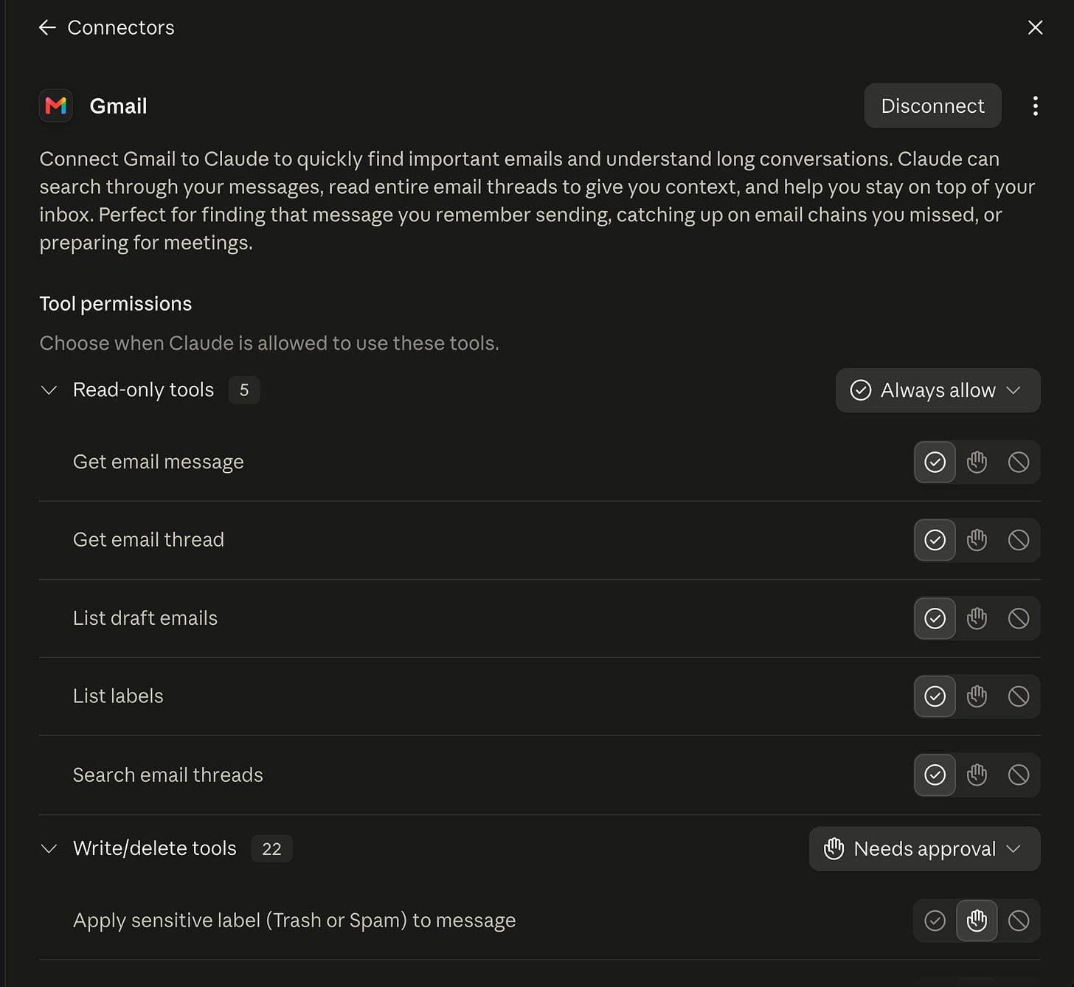Block Apply sensitive label to message
Viewport: 1074px width, 987px height.
(x=1019, y=921)
